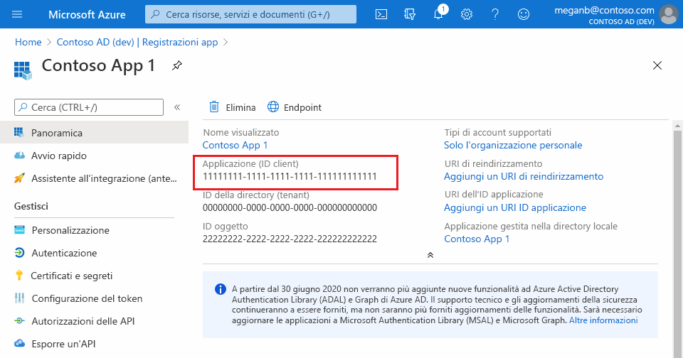Click the Panoramica grid icon
This screenshot has height=358, width=683.
(18, 132)
